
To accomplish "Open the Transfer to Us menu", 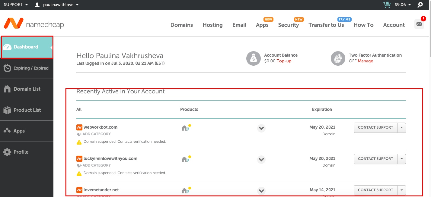I will [326, 25].
